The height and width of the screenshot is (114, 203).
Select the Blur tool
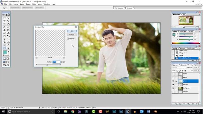[x=4, y=35]
